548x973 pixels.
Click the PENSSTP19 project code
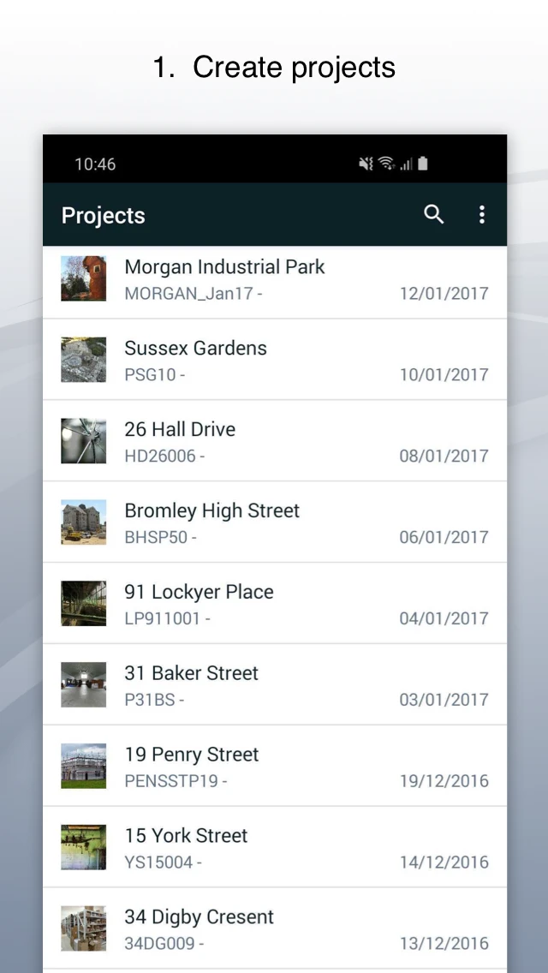(x=172, y=781)
